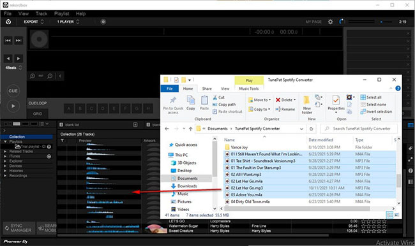
Task: Go back with Explorer's back arrow
Action: [x=167, y=129]
